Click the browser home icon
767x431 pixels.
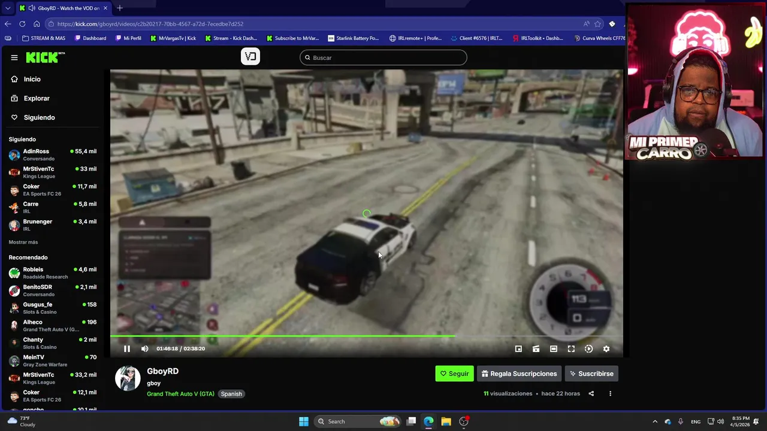(x=37, y=24)
